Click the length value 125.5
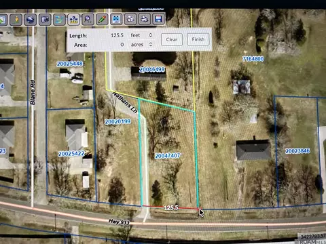The image size is (326, 244). click(117, 35)
